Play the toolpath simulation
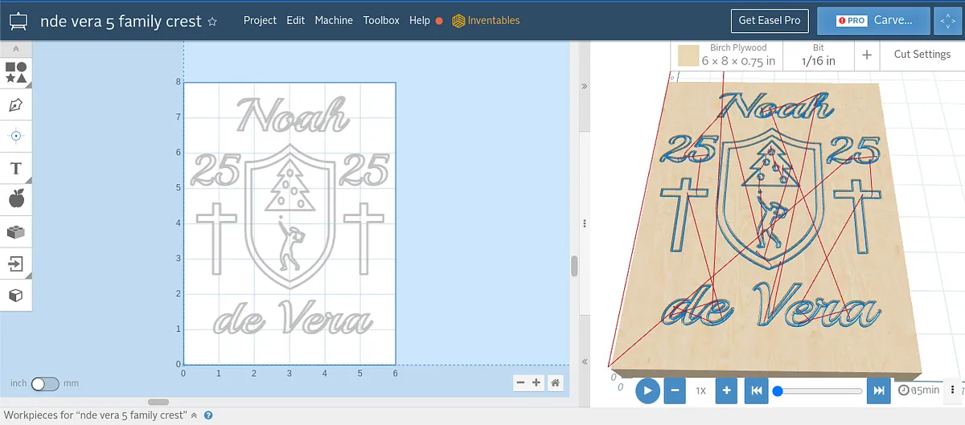This screenshot has width=965, height=425. 647,391
